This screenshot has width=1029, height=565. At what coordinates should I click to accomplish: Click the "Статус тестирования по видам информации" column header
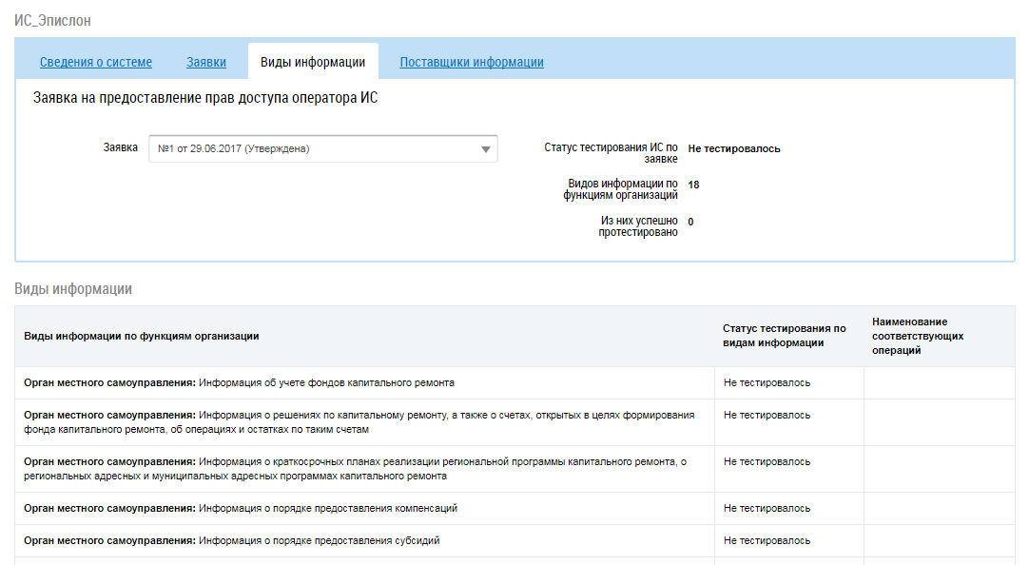(784, 336)
